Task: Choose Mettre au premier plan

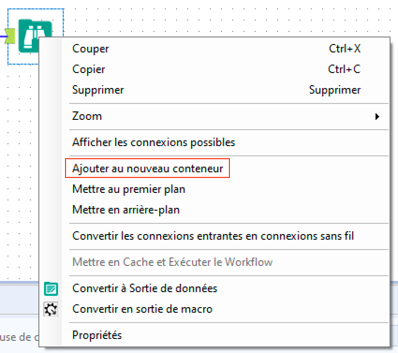Action: coord(129,189)
